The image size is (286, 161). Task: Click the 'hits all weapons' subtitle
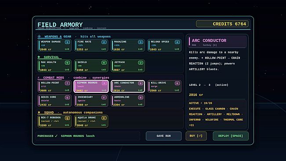(x=95, y=37)
